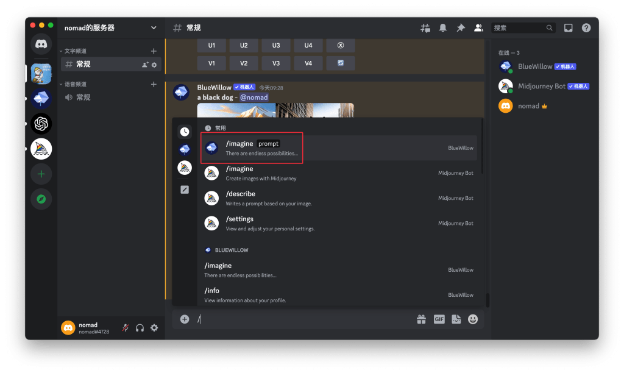Filter commands by Midjourney icon in picker
The width and height of the screenshot is (624, 373).
tap(185, 168)
